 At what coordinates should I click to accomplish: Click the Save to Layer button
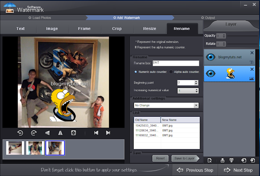[185, 159]
